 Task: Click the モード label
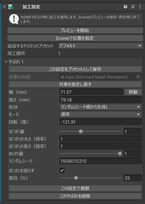point(14,114)
